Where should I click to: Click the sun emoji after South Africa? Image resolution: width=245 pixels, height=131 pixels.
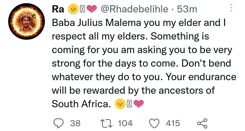120,104
